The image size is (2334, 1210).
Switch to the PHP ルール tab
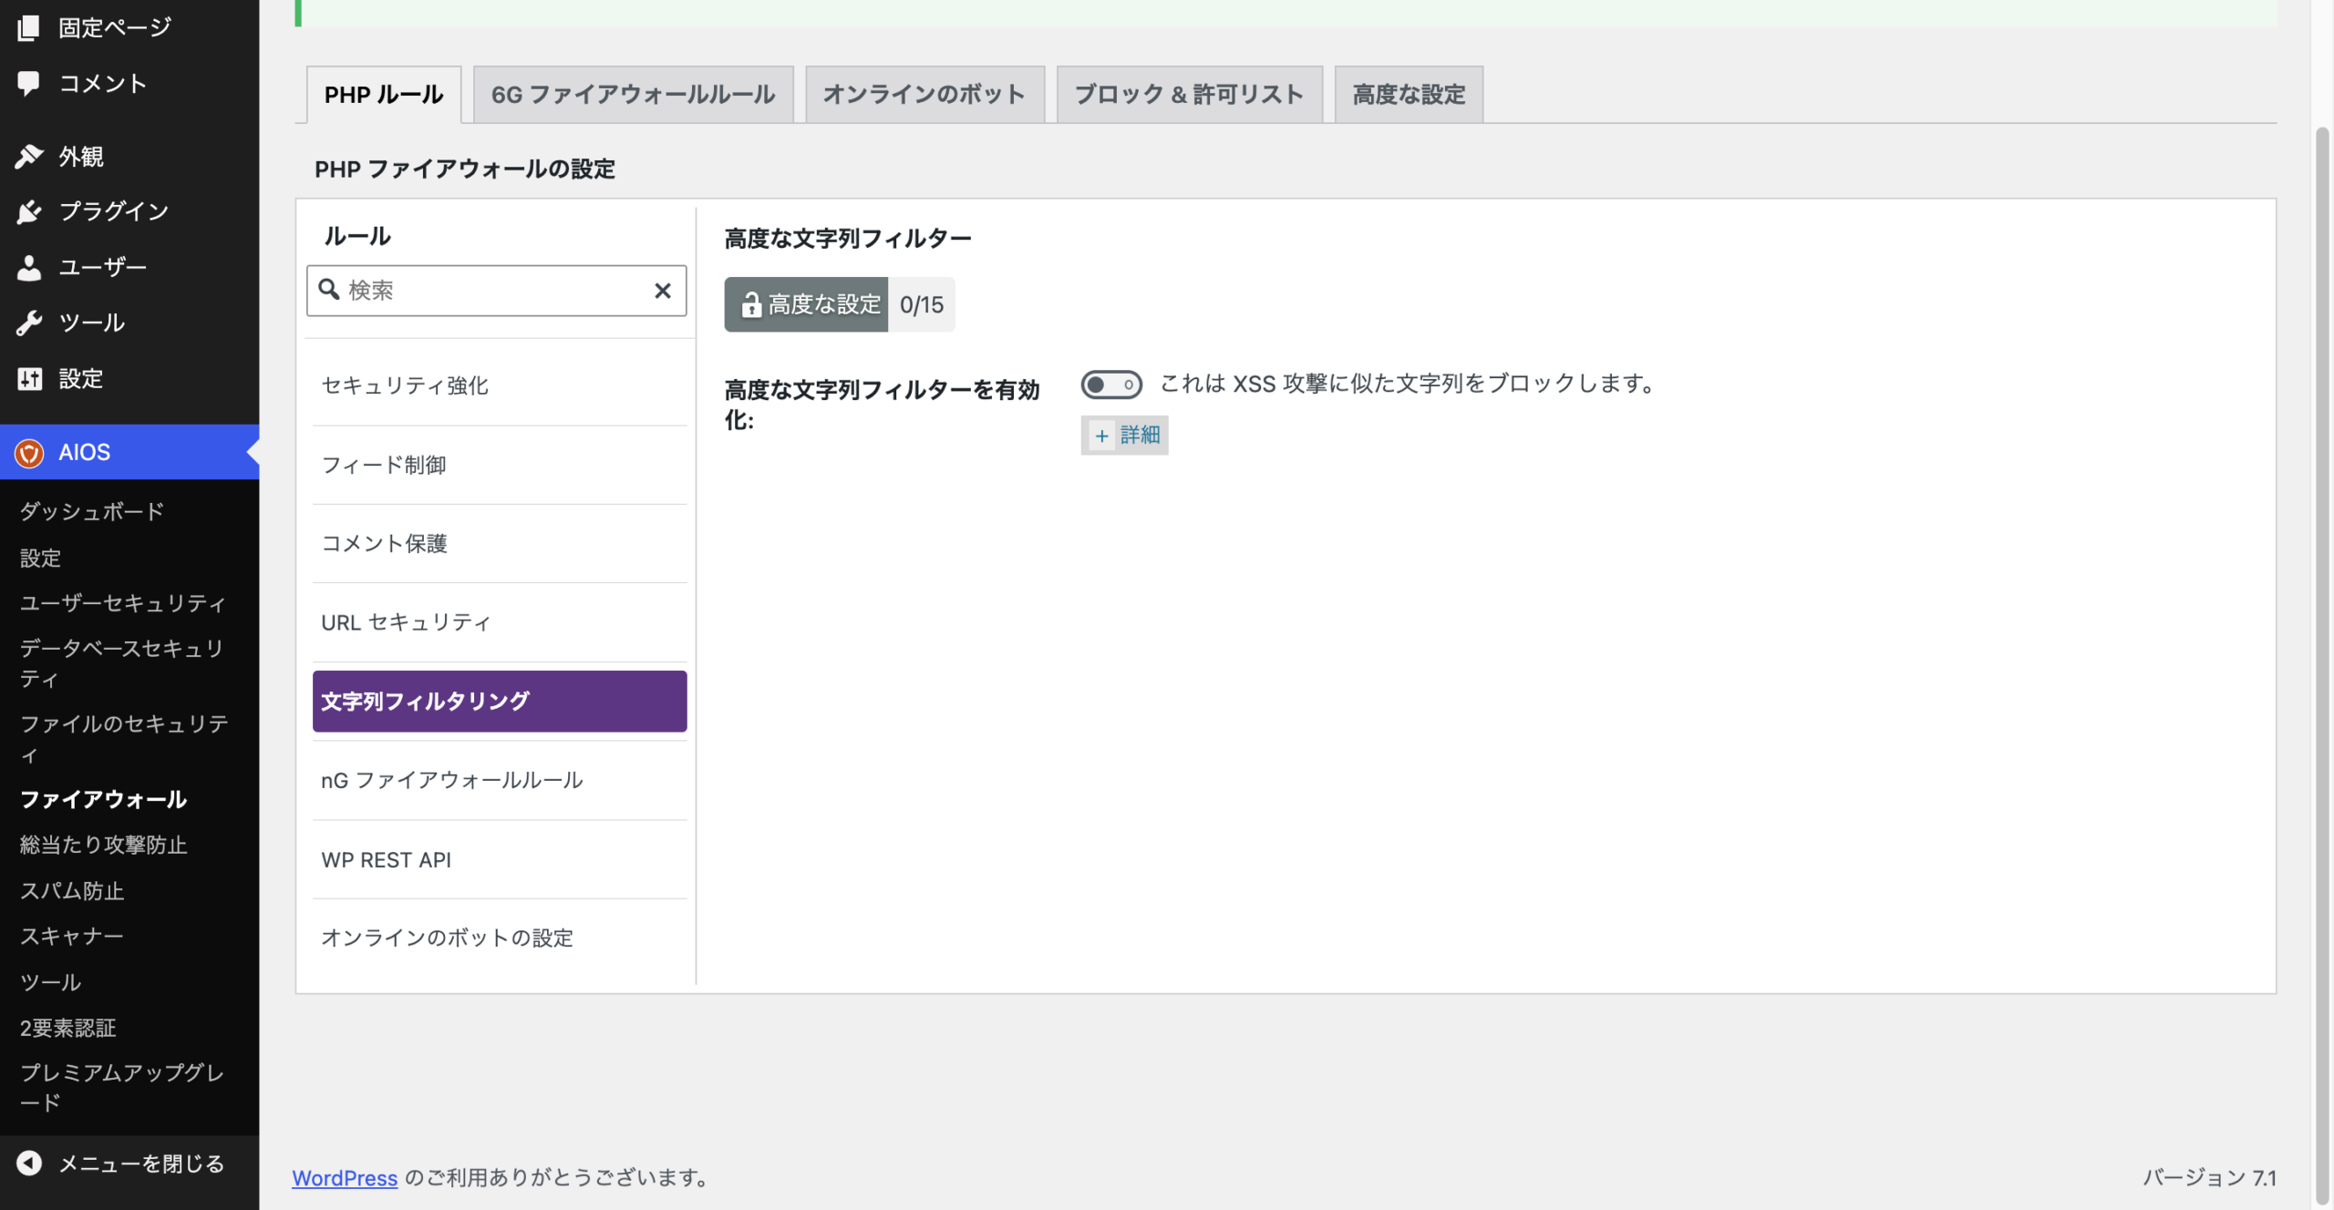click(384, 94)
